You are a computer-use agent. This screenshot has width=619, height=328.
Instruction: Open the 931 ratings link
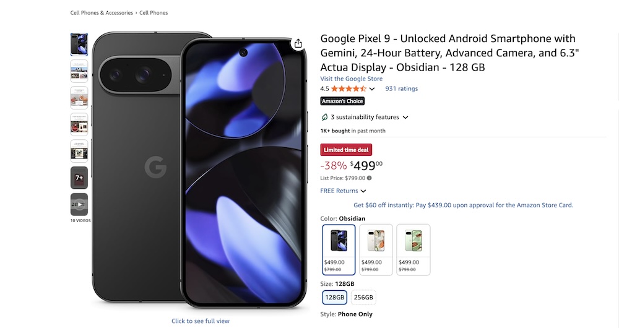click(401, 88)
